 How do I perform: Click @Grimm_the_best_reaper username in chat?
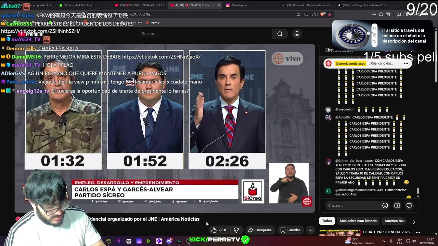[x=354, y=161]
